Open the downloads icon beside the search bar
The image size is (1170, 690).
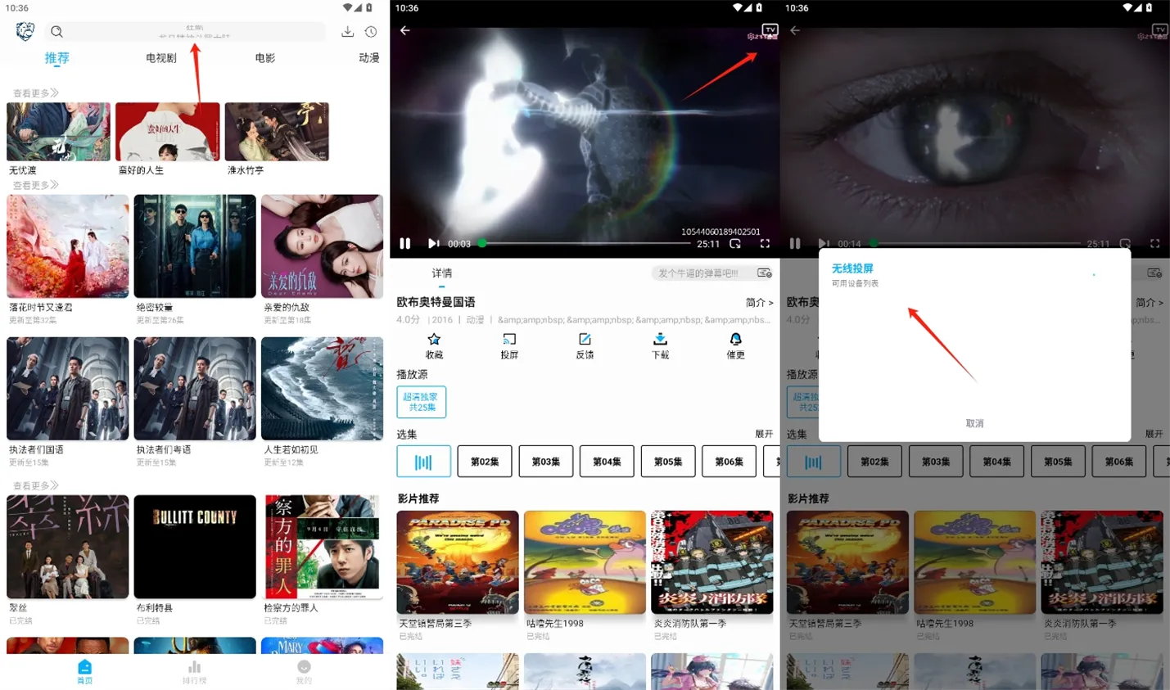(347, 32)
